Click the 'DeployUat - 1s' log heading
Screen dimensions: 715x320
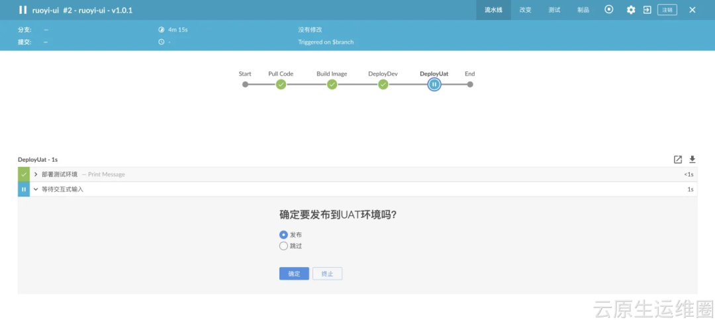pos(38,159)
